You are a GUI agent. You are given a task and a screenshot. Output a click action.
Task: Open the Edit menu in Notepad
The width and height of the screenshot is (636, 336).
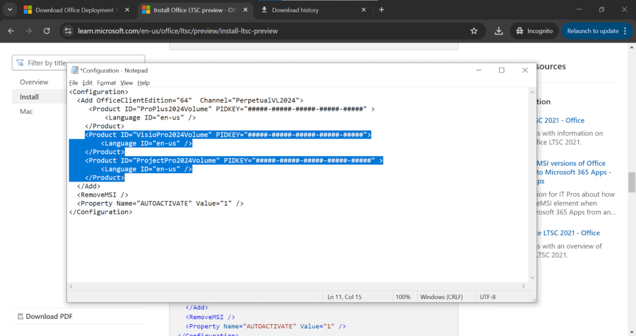(87, 83)
